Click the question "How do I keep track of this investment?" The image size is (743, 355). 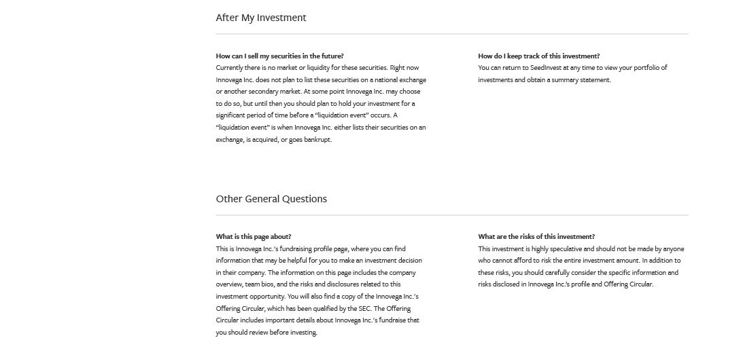(538, 56)
